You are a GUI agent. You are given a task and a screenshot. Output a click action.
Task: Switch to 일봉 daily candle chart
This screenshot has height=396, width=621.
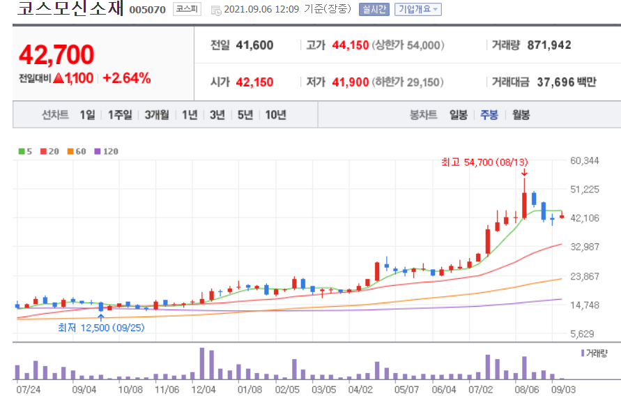point(458,115)
